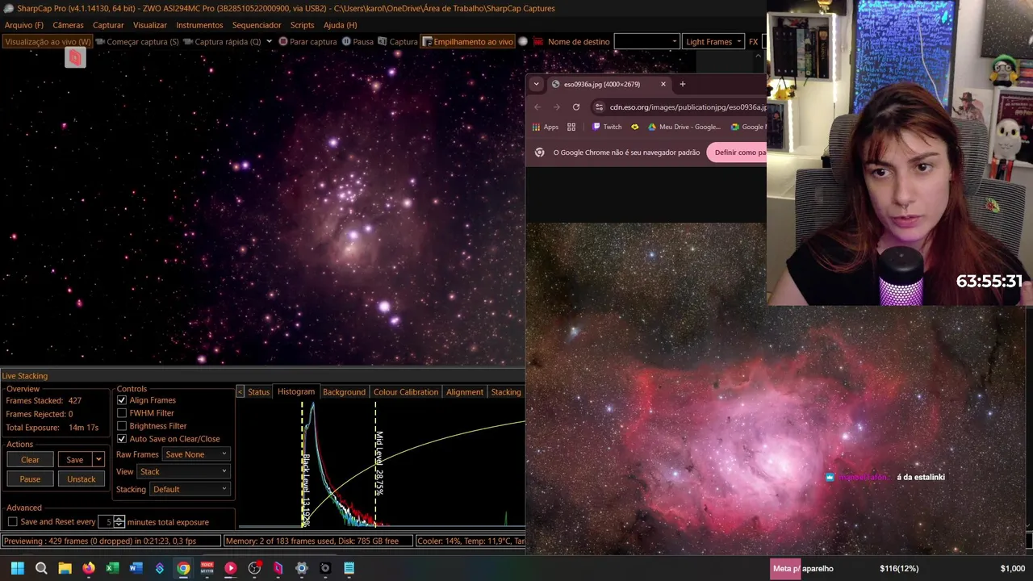Open the Light Frames dropdown

click(713, 41)
